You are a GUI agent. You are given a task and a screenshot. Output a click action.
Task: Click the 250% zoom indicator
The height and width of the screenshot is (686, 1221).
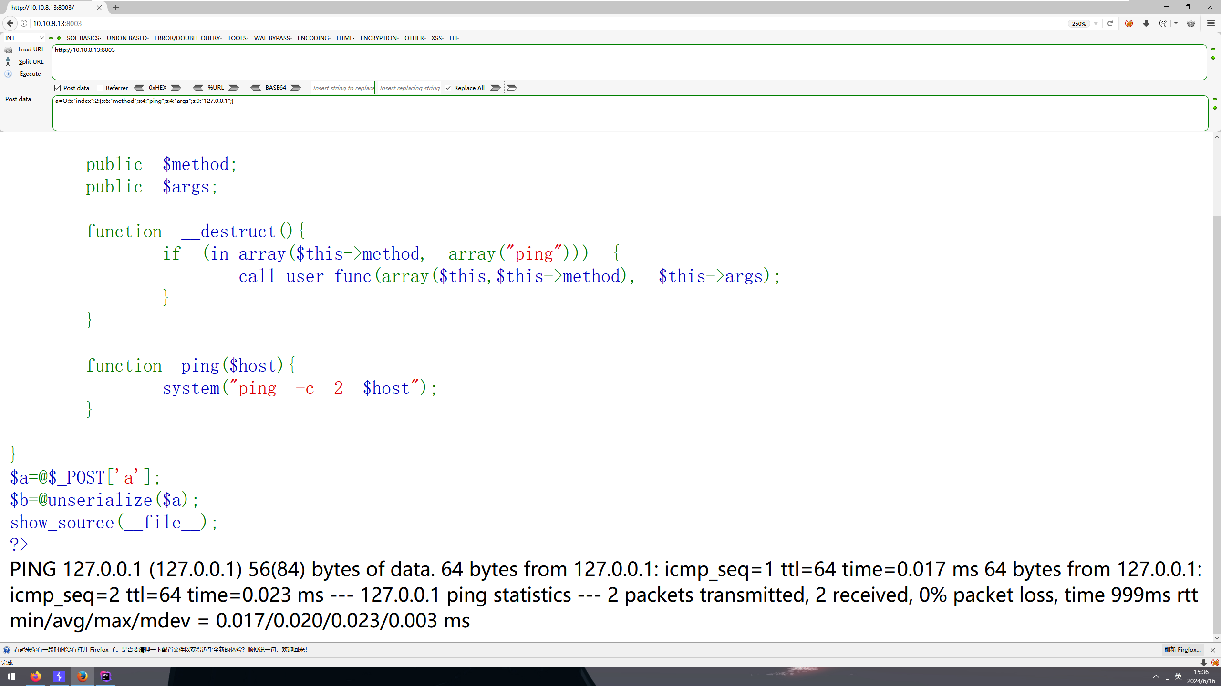(1079, 24)
